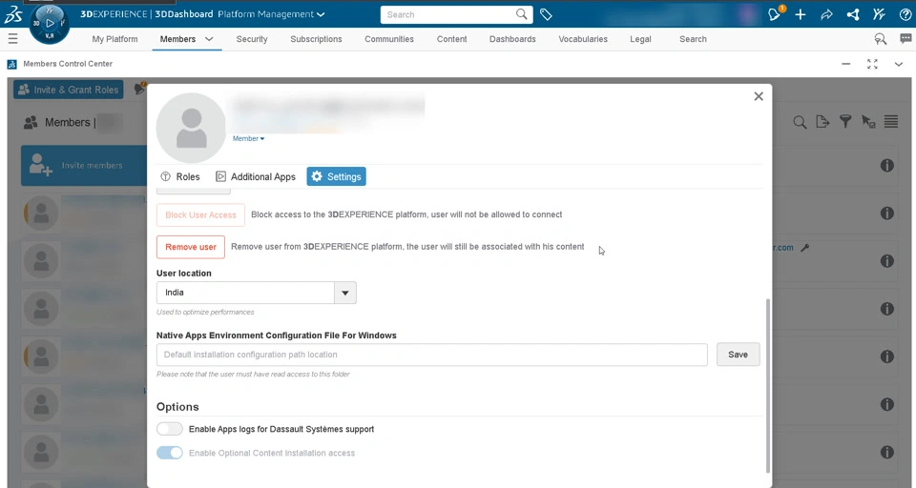Click the wrench icon beside the email
The width and height of the screenshot is (916, 488).
pyautogui.click(x=804, y=248)
